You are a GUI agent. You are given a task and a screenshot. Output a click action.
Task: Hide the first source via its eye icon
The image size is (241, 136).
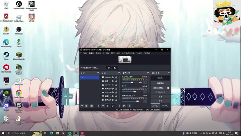(x=113, y=77)
